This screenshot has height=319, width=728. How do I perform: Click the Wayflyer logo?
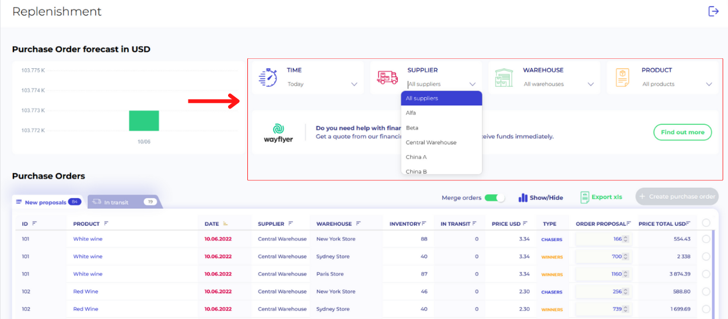pyautogui.click(x=278, y=132)
